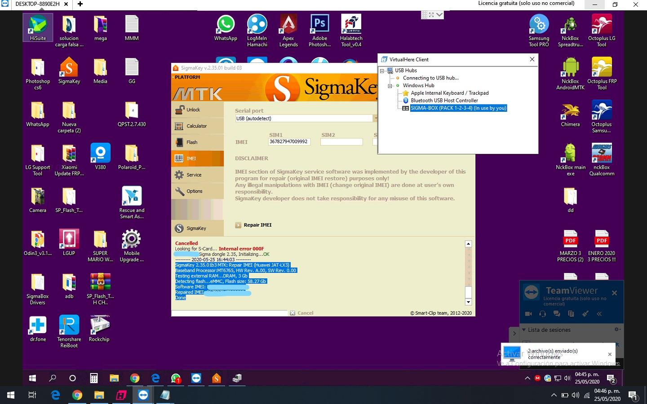Open the Halabtech Tool_v0.4 shortcut
647x404 pixels.
[351, 31]
